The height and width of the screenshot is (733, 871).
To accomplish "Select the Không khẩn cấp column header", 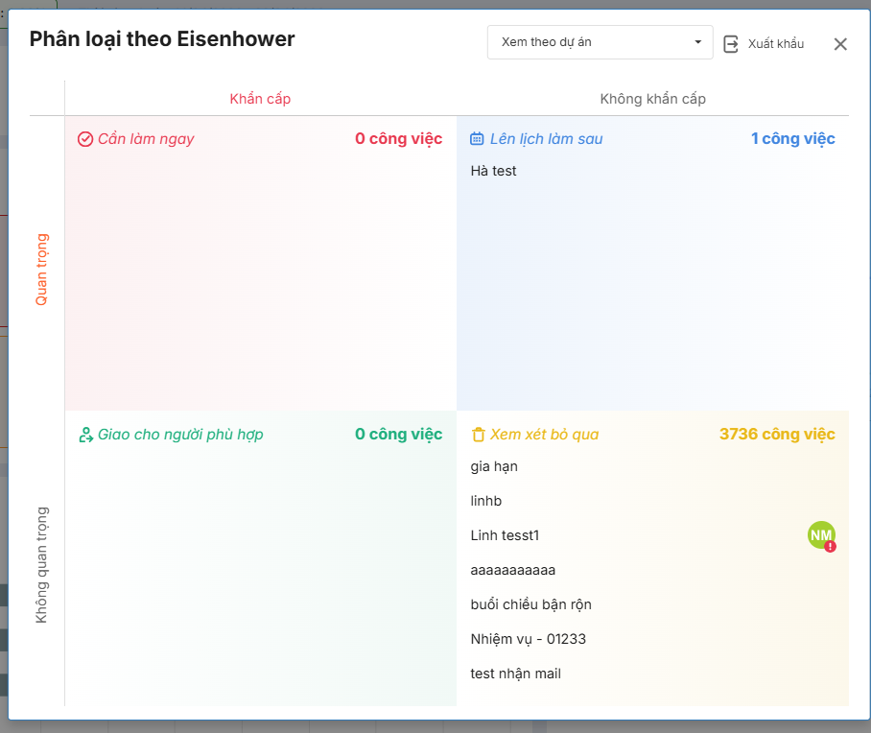I will pyautogui.click(x=652, y=99).
